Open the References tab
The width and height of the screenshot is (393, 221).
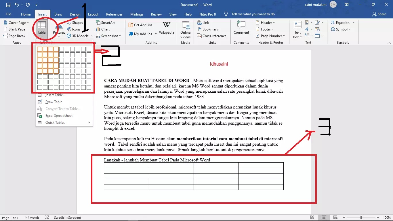click(x=114, y=14)
